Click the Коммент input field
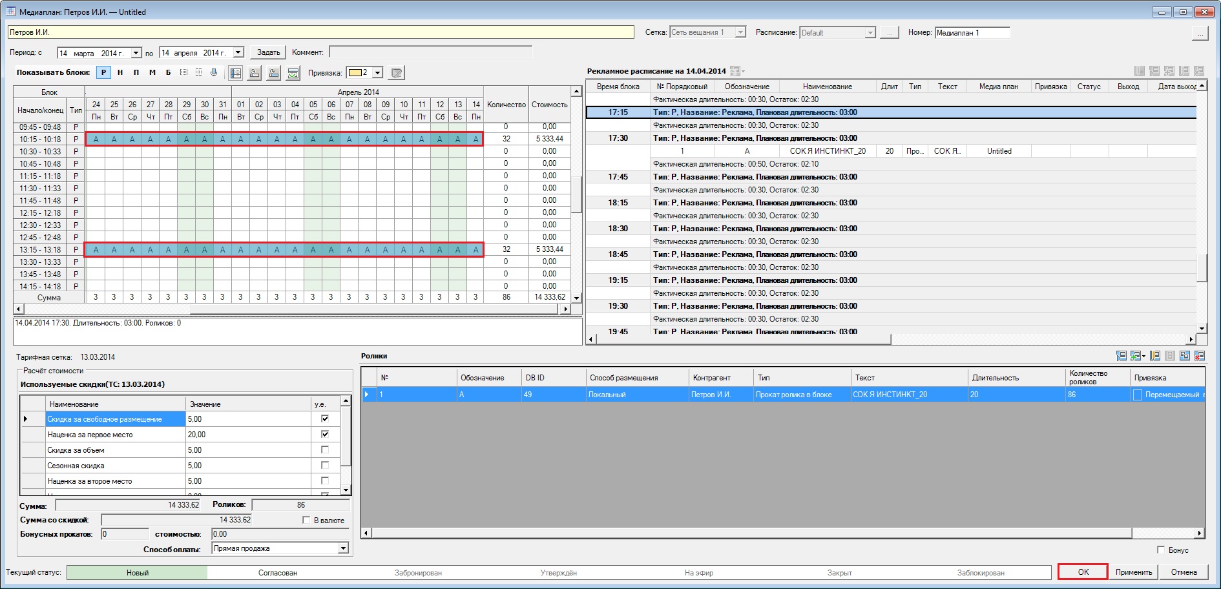This screenshot has width=1221, height=589. (x=430, y=52)
